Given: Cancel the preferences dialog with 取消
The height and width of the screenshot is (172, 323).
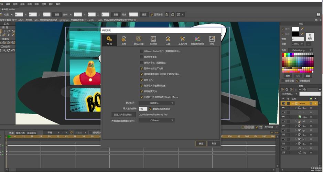Looking at the screenshot, I should (x=214, y=143).
